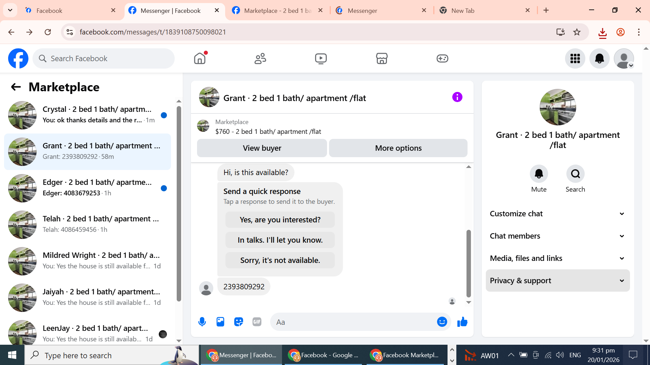Record a voice clip with microphone icon
Image resolution: width=650 pixels, height=365 pixels.
pyautogui.click(x=202, y=322)
